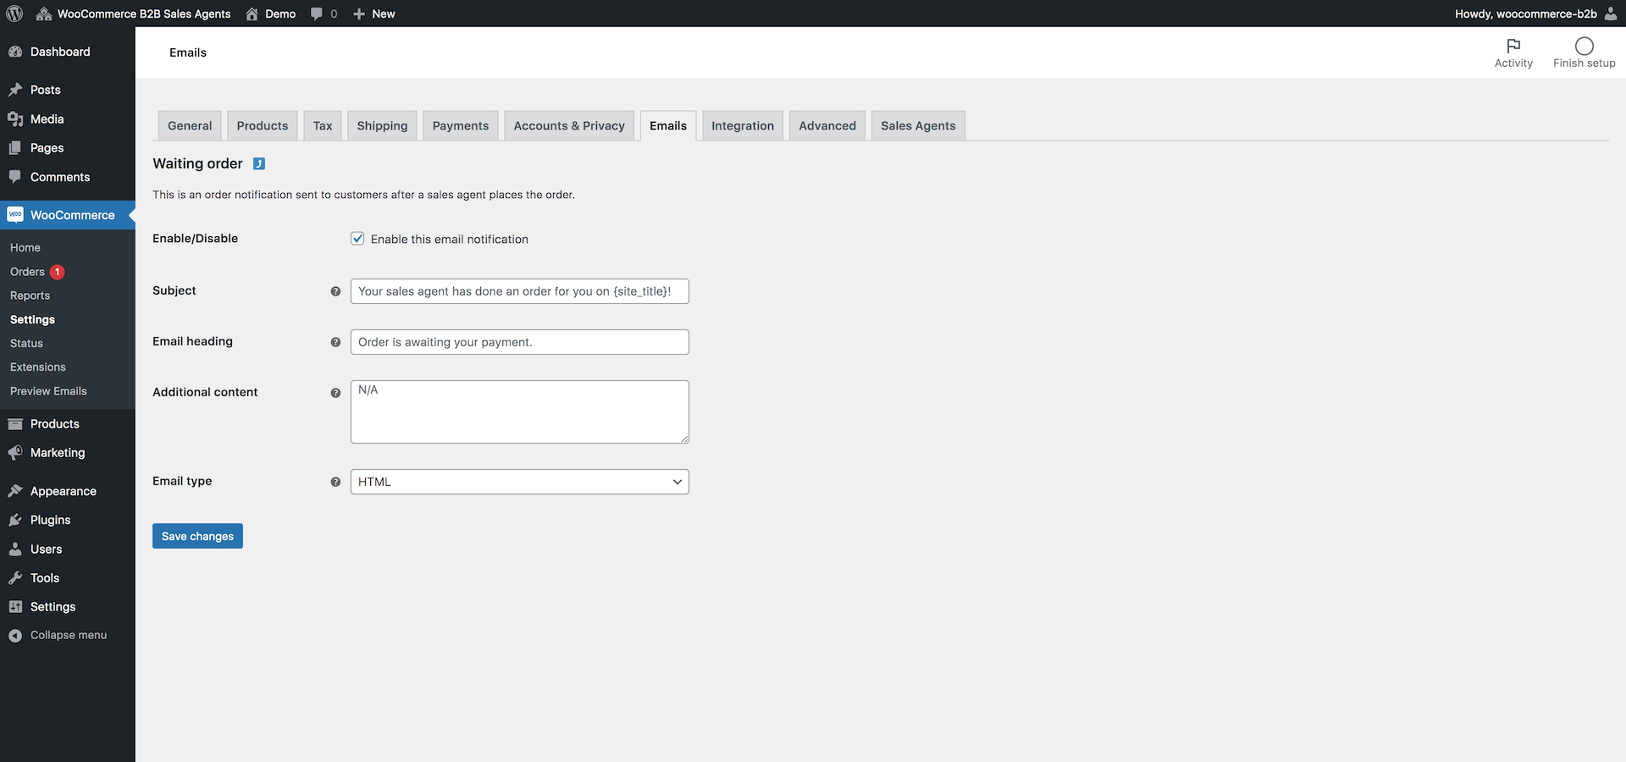Screen dimensions: 1626x762
Task: Open the Sales Agents tab
Action: click(918, 125)
